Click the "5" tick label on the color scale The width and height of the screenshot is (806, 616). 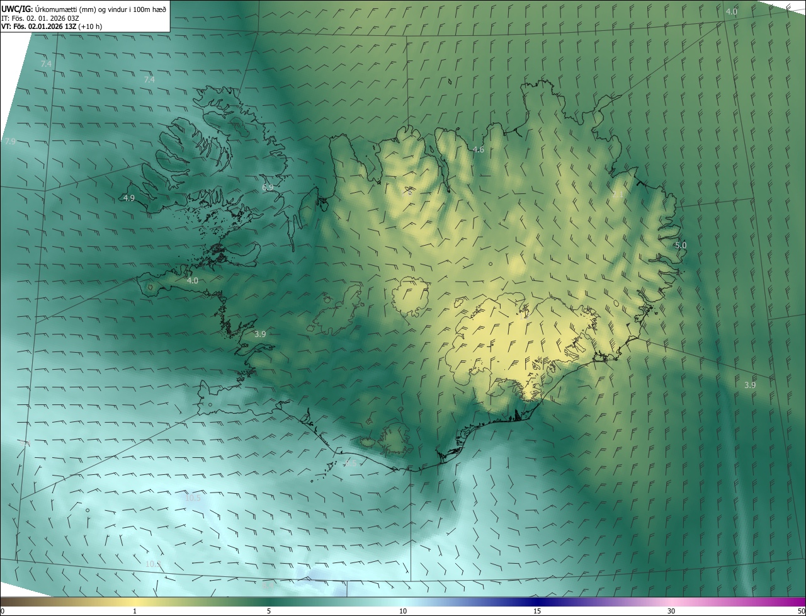point(269,611)
